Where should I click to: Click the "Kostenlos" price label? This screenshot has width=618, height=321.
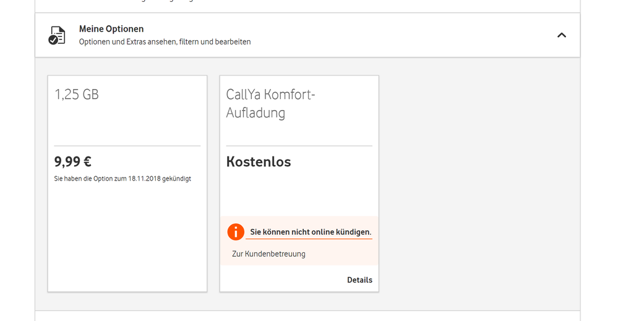(x=259, y=162)
